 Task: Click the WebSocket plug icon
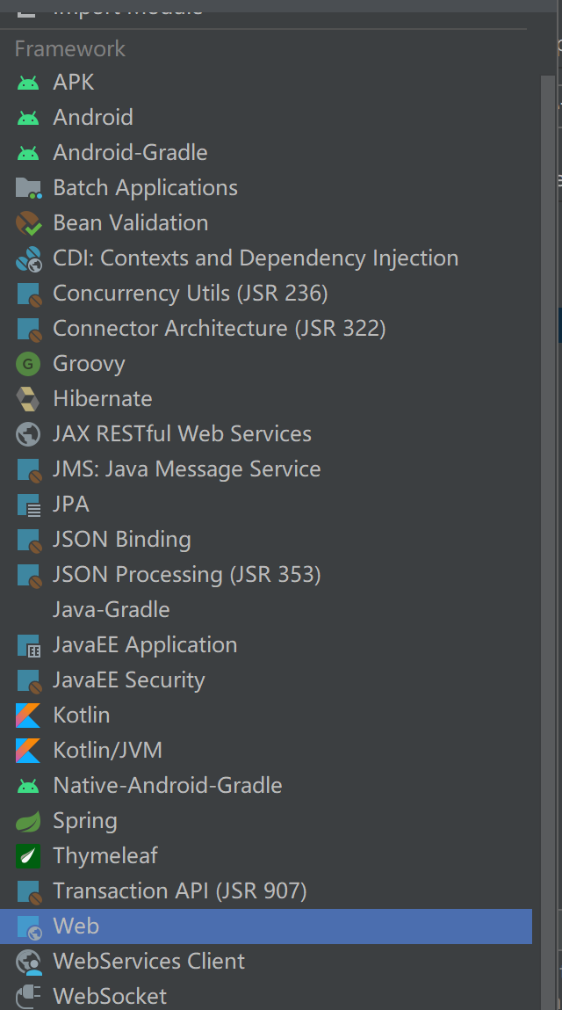click(28, 997)
